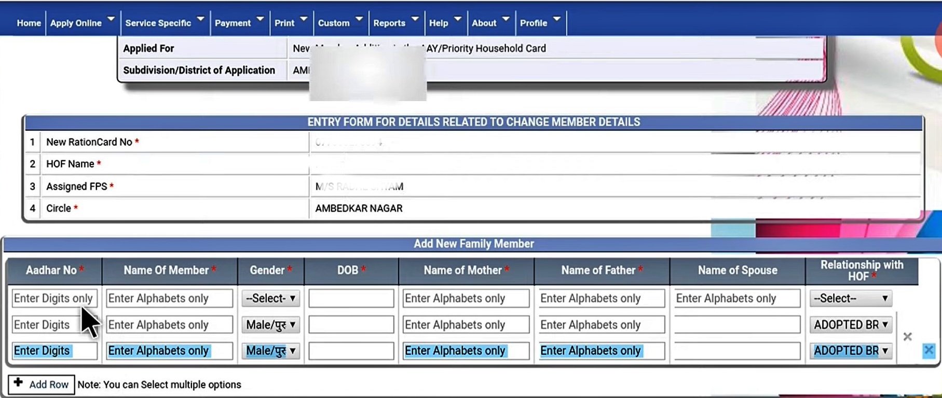The width and height of the screenshot is (942, 398).
Task: Open ADOPTED BR relationship dropdown in second row
Action: (x=851, y=325)
